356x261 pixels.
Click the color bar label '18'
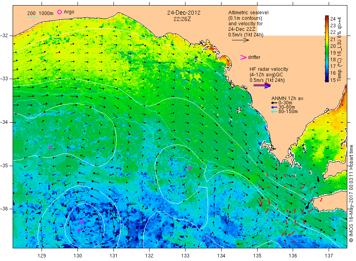333,59
